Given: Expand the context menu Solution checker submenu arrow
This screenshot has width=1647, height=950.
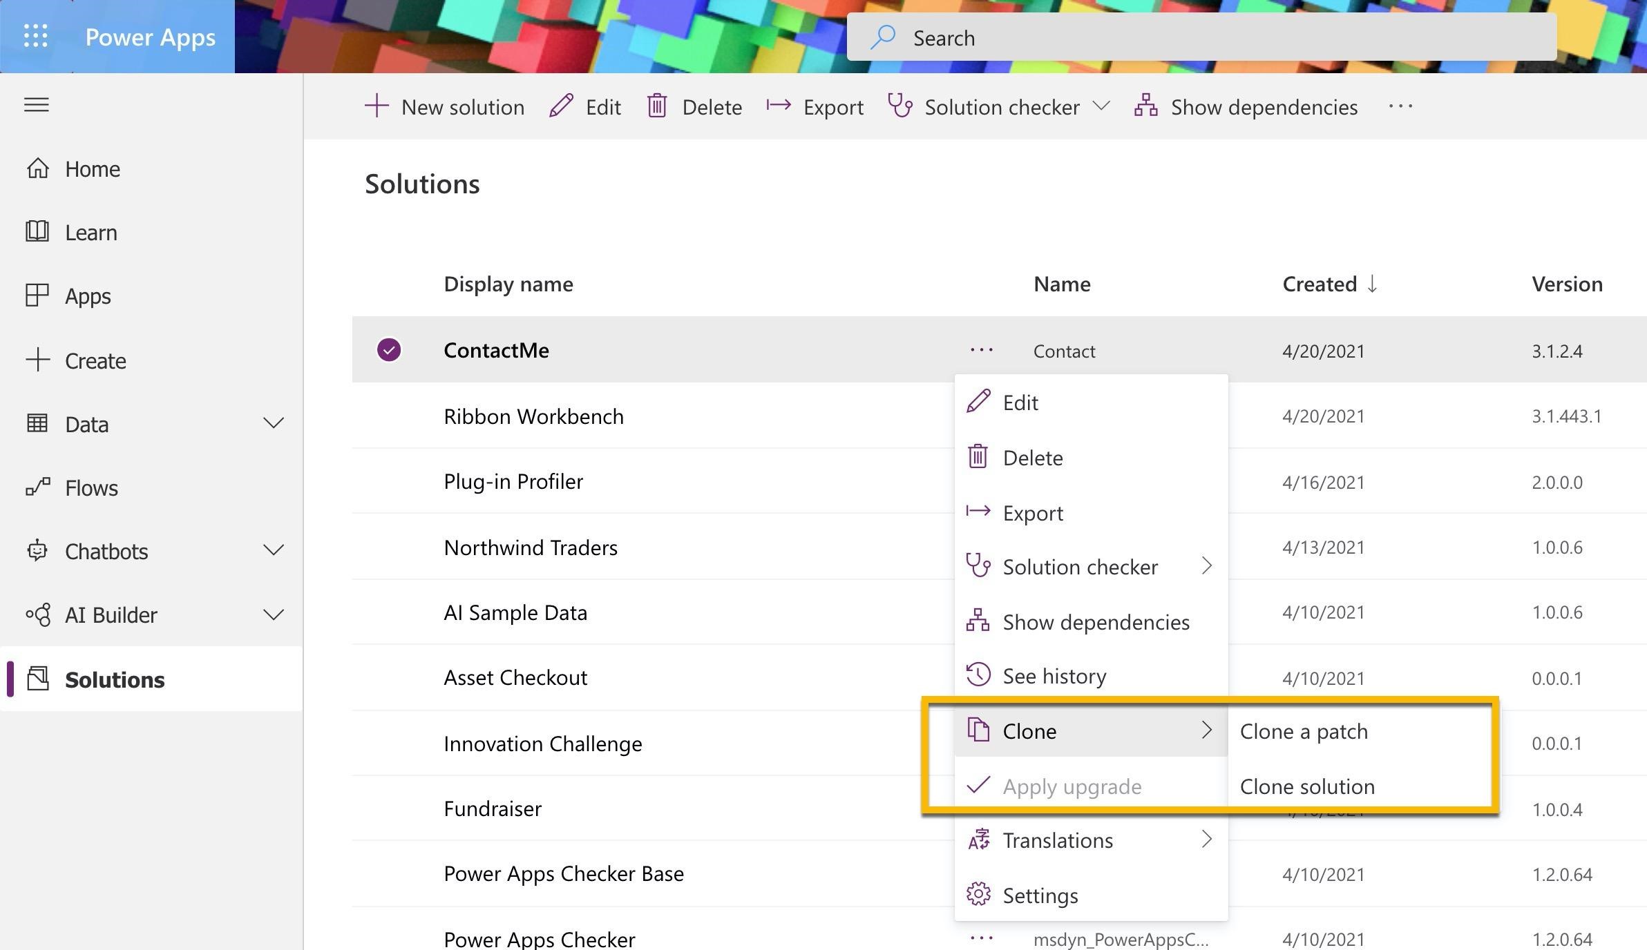Looking at the screenshot, I should click(x=1207, y=565).
